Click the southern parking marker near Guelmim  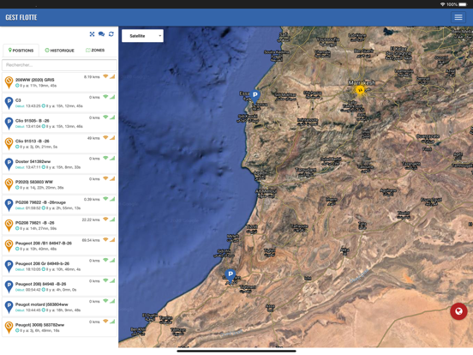[231, 275]
